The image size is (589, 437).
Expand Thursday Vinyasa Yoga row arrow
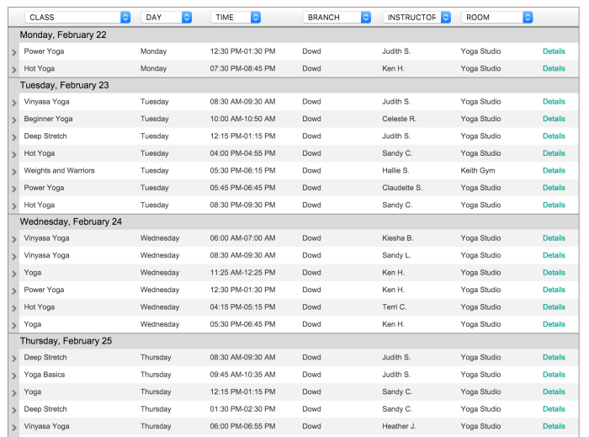[13, 427]
